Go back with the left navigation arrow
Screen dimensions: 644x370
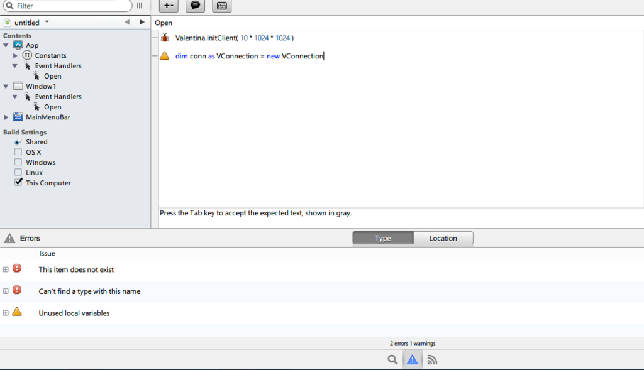[x=127, y=22]
